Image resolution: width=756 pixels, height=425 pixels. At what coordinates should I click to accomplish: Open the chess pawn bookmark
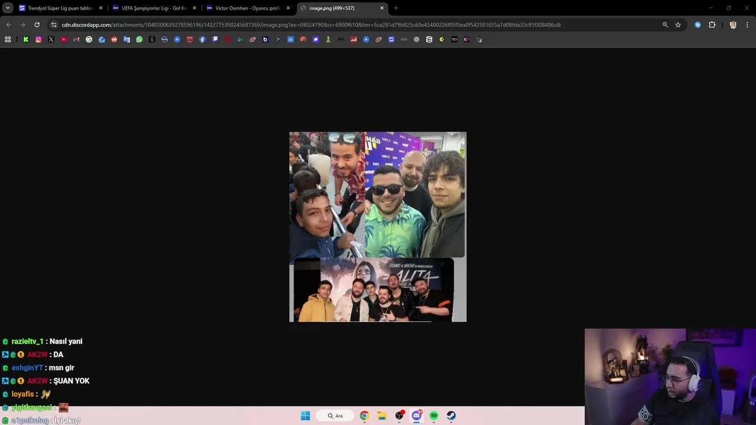click(328, 40)
